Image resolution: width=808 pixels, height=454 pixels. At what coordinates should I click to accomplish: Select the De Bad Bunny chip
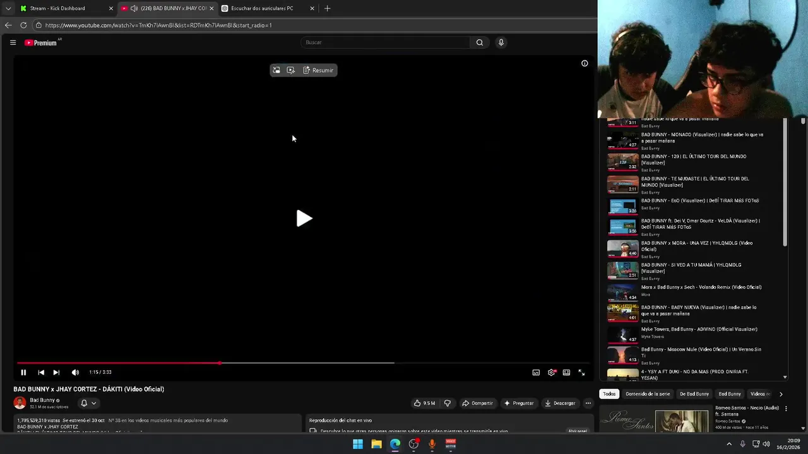tap(694, 394)
